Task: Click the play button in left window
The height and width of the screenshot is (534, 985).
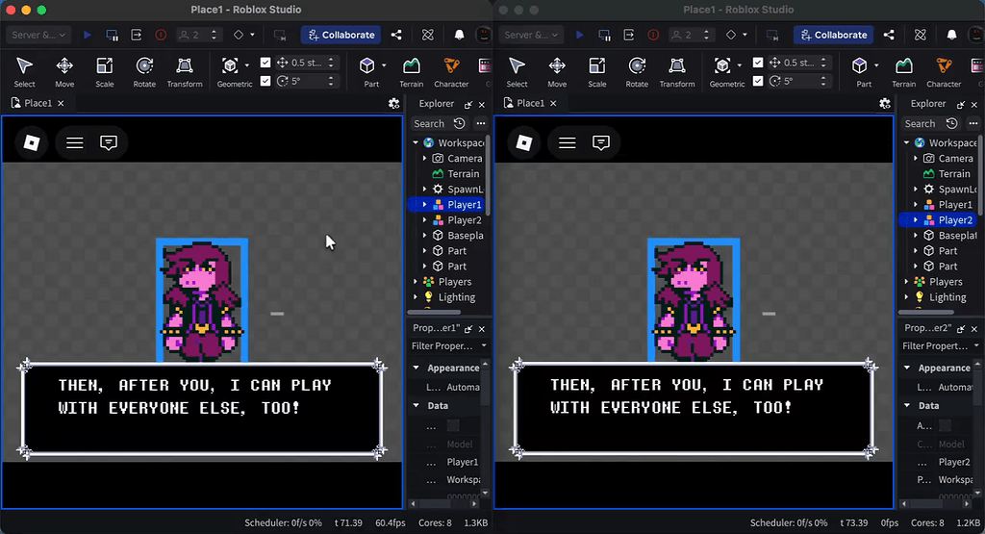Action: coord(88,36)
